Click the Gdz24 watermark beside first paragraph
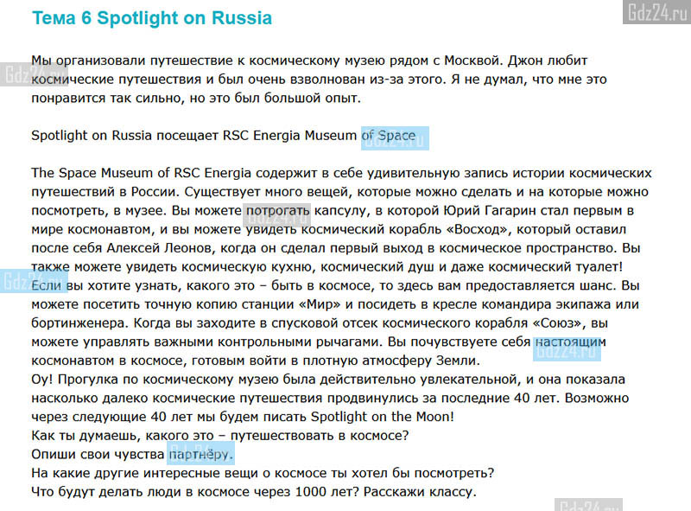The width and height of the screenshot is (691, 511). click(x=28, y=74)
